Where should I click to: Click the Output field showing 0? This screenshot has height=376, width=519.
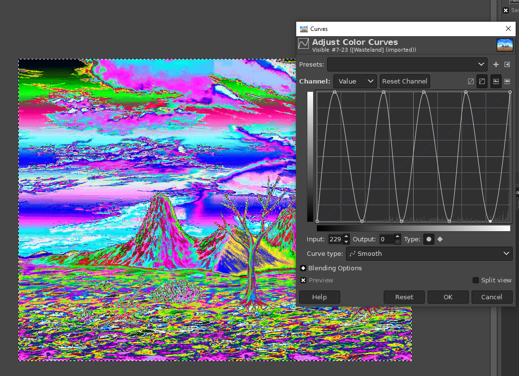(x=387, y=239)
